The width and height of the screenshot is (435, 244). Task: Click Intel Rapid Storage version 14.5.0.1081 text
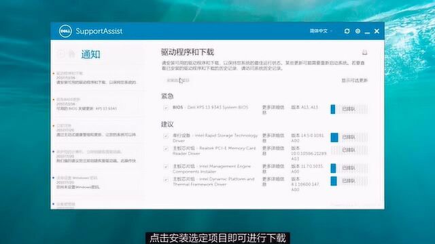307,138
